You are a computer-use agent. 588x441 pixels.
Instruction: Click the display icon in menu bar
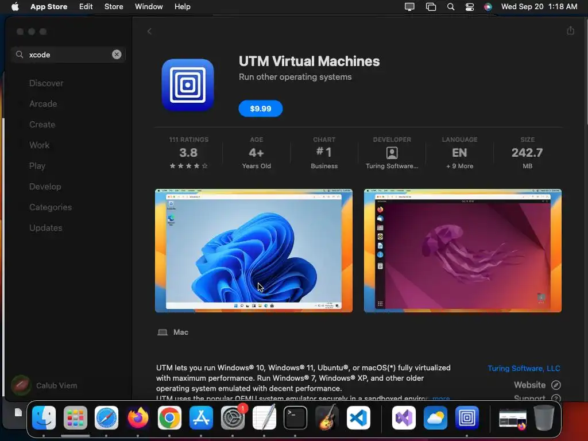409,7
